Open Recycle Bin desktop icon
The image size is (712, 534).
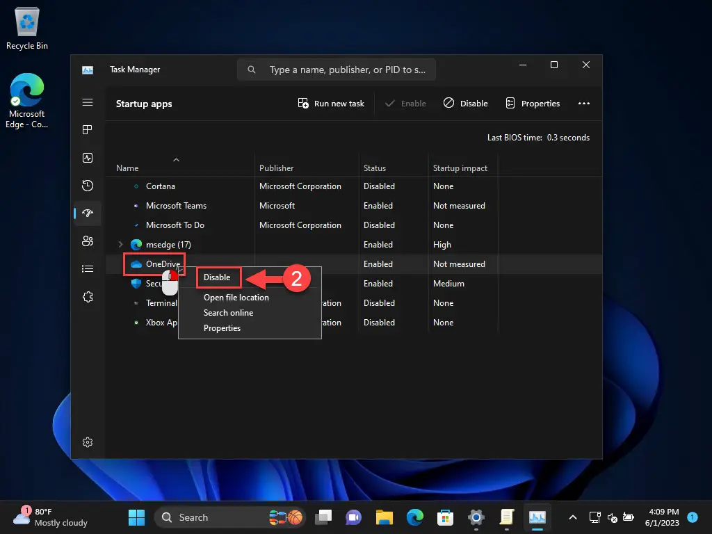pos(27,29)
